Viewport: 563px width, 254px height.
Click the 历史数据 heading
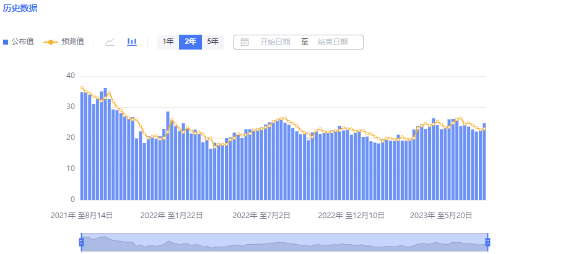[20, 8]
